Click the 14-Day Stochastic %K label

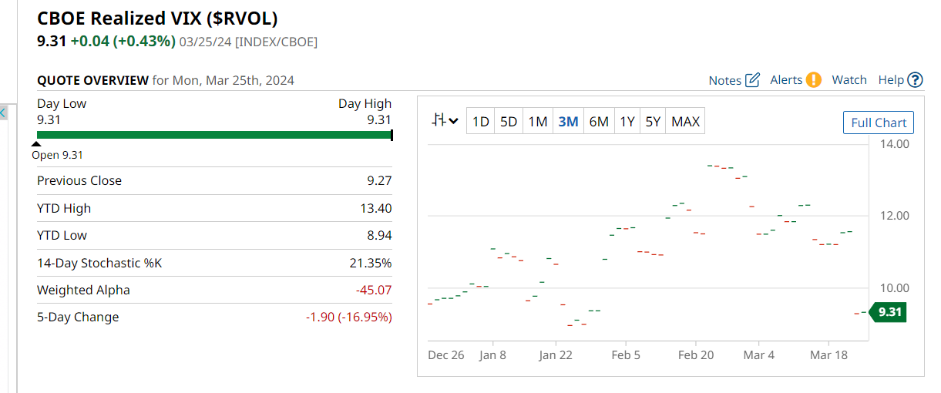[x=99, y=263]
